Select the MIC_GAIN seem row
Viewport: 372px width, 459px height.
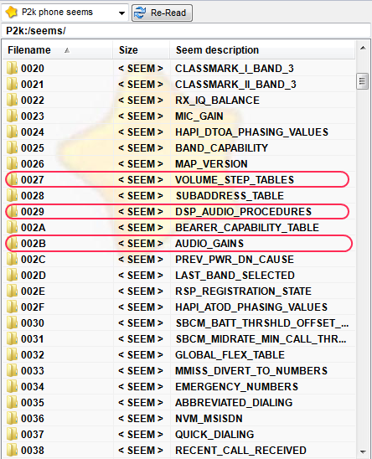click(179, 116)
